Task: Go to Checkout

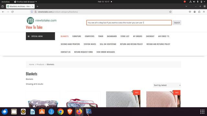Action: click(150, 36)
